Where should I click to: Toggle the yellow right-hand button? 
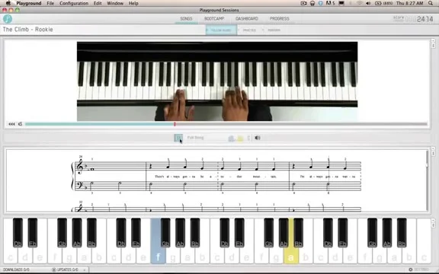pyautogui.click(x=240, y=138)
